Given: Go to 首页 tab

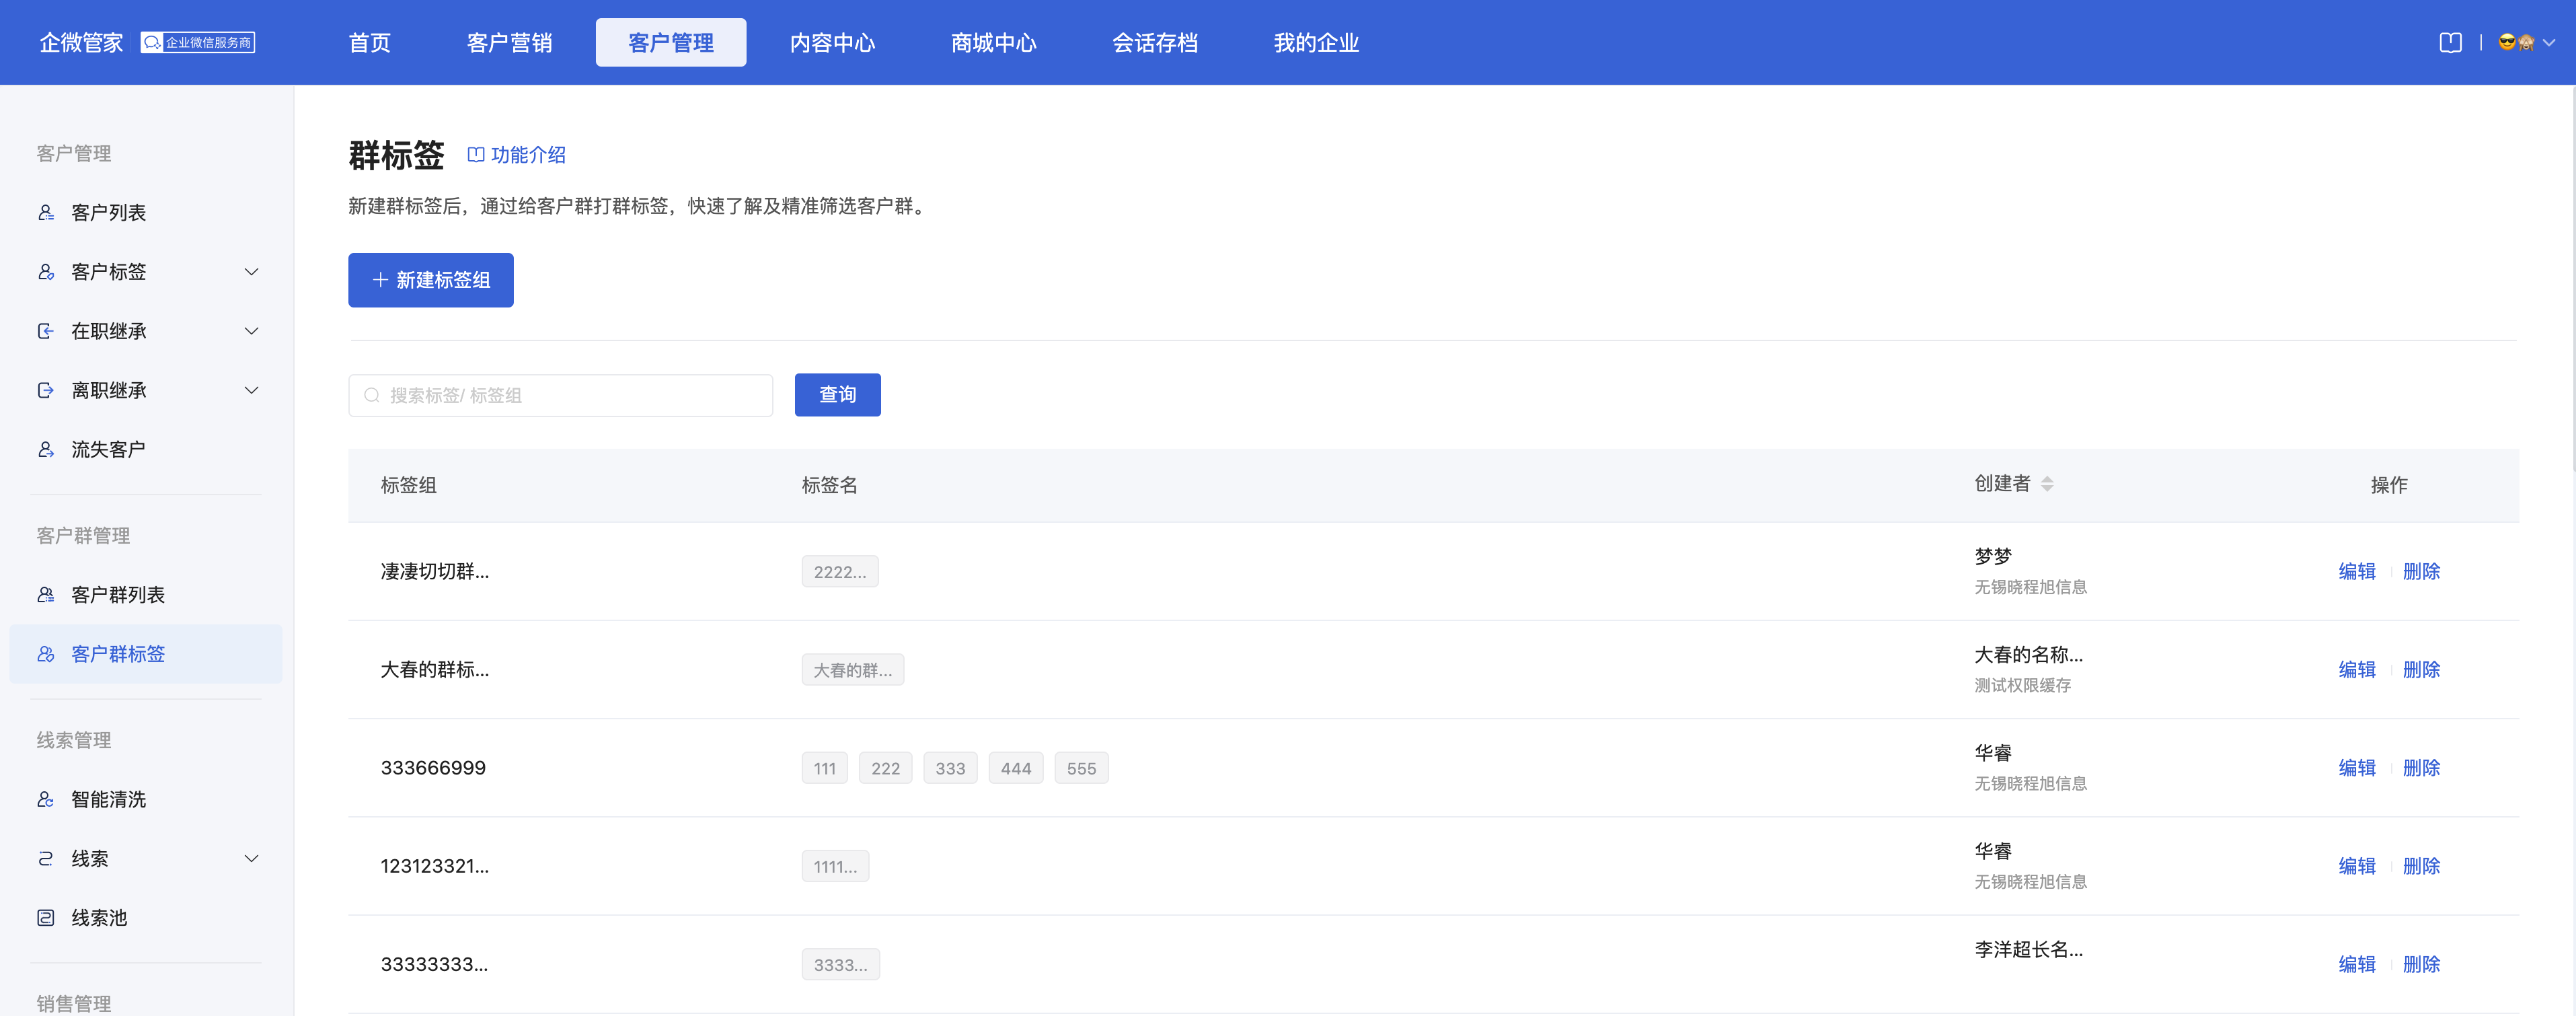Looking at the screenshot, I should pos(369,42).
